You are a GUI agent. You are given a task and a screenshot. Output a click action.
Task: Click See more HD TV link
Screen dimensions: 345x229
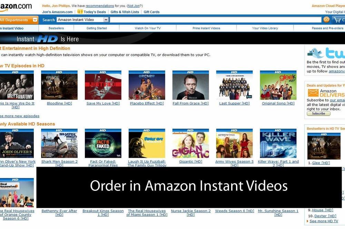(324, 221)
